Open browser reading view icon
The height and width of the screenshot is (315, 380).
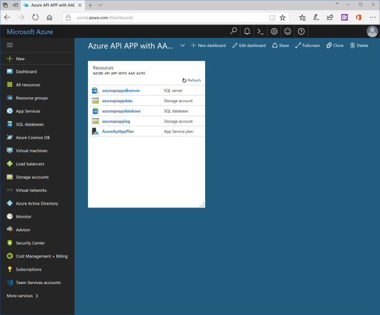point(272,17)
